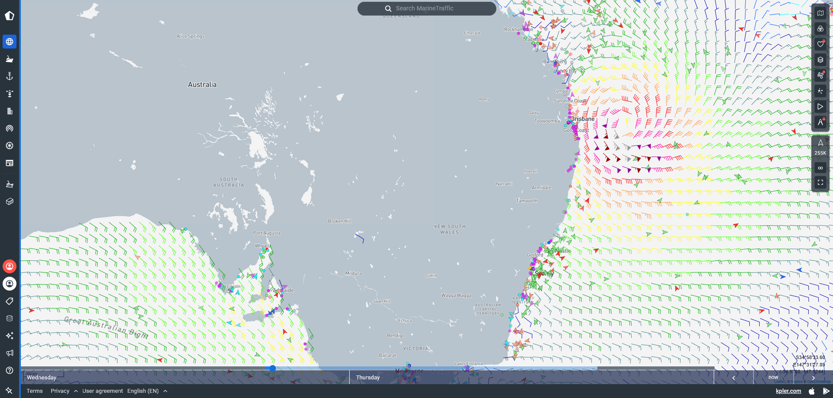Click the Wagga Wagga label
The height and width of the screenshot is (398, 833).
(456, 295)
